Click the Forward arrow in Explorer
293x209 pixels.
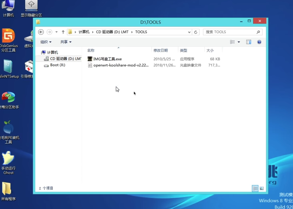49,32
